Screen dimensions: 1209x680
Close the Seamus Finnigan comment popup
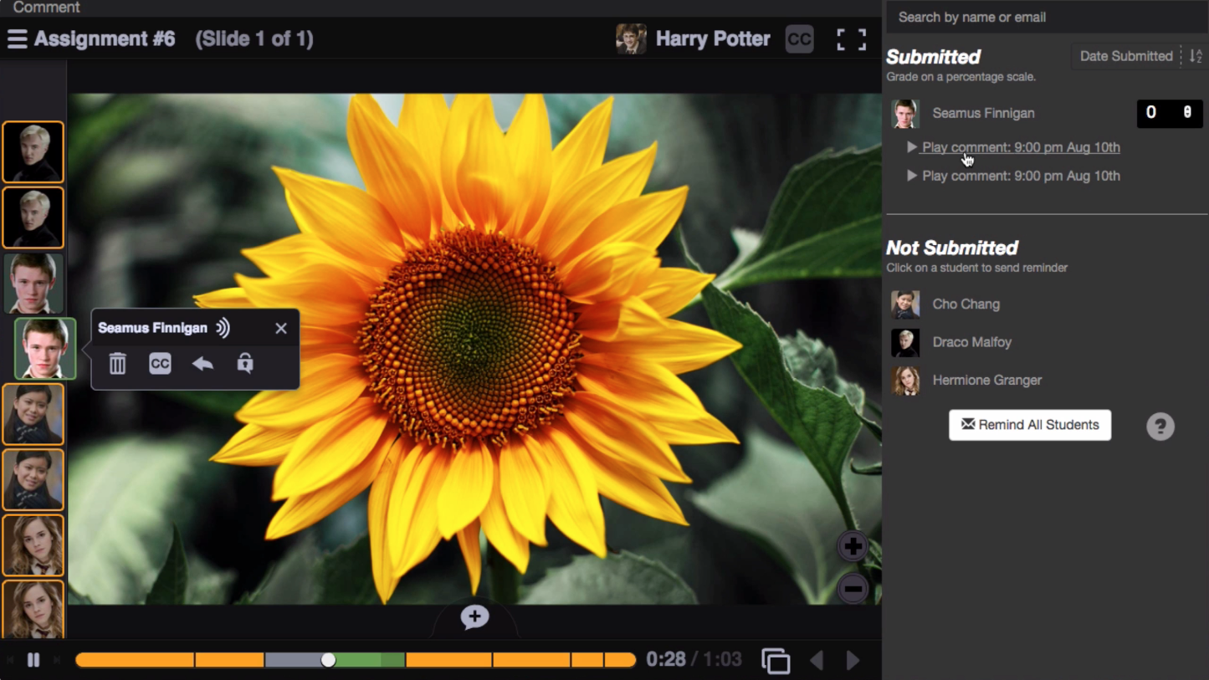281,329
